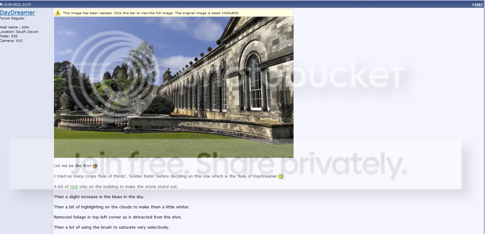Click the post date '12-09-2012, 21:37'
This screenshot has height=234, width=485.
coord(18,5)
